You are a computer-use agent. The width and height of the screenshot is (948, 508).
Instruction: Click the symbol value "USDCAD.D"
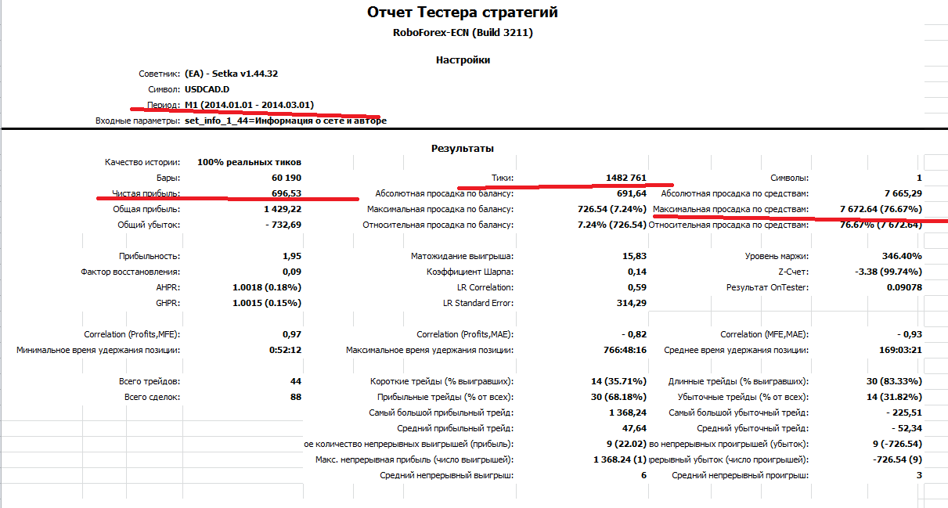[x=207, y=89]
